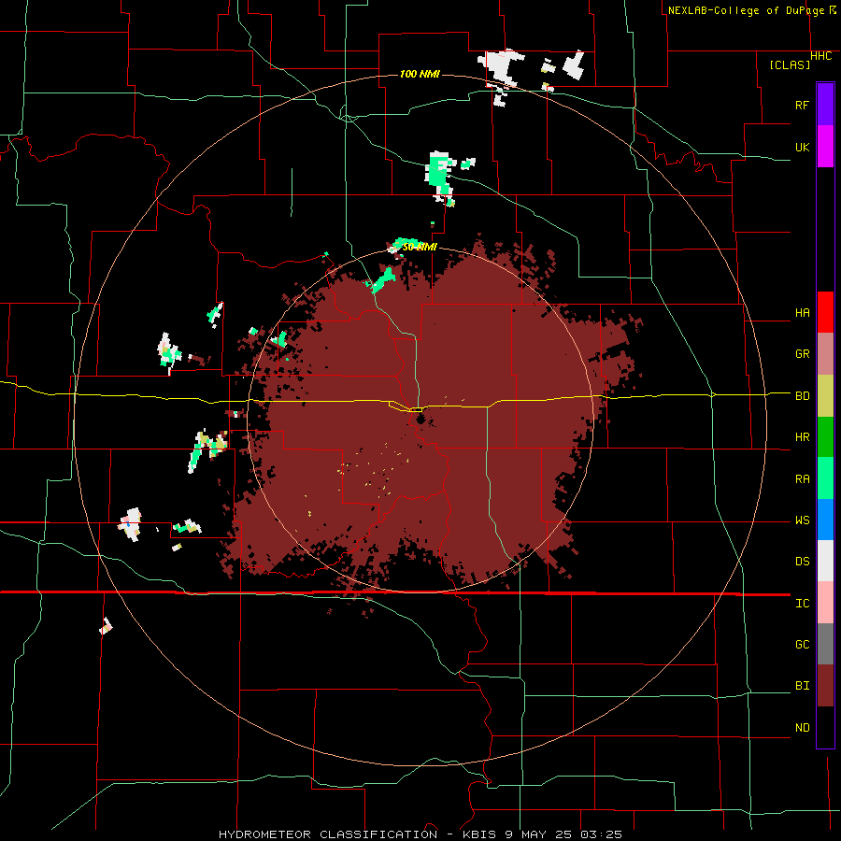
Task: Pick the RA light green swatch
Action: pyautogui.click(x=825, y=478)
